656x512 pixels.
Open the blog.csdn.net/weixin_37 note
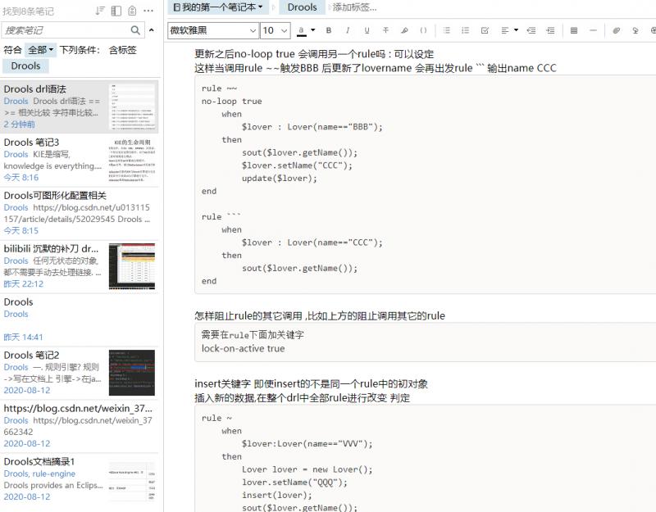80,425
